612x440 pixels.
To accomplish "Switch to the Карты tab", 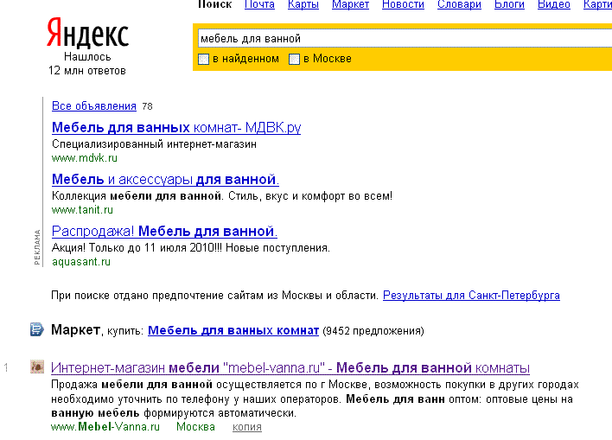I will tap(303, 4).
